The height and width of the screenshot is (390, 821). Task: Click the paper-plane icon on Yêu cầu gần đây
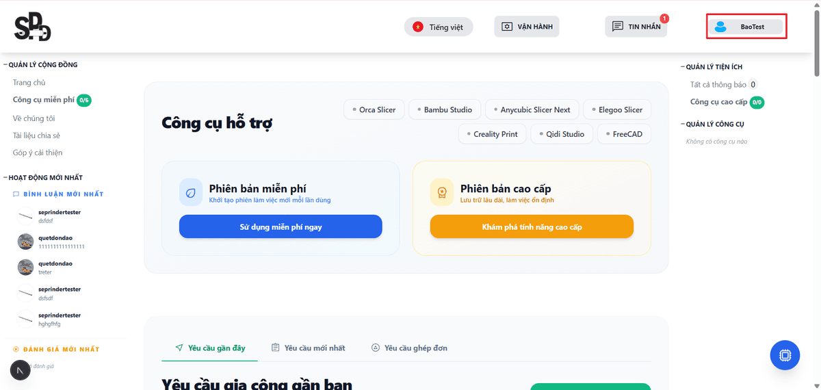[x=179, y=348]
